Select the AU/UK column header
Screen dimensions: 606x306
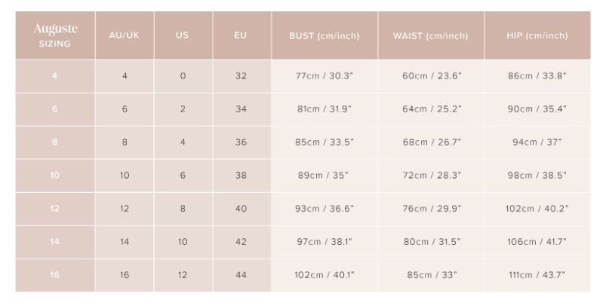pos(125,35)
